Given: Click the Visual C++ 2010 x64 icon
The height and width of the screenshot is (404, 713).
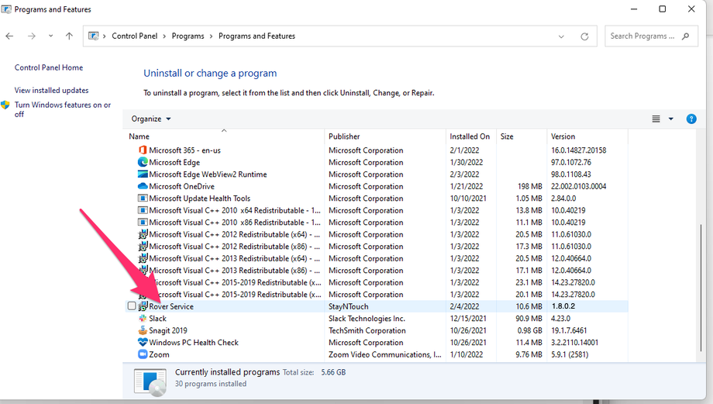Looking at the screenshot, I should 143,210.
